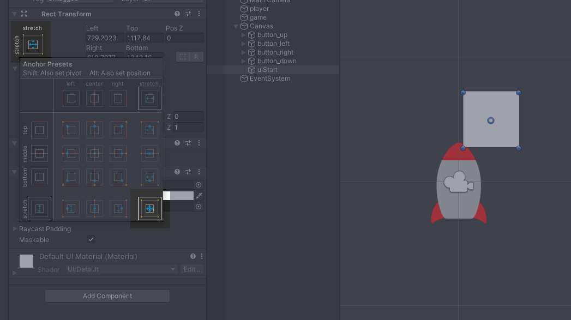Open Rect Transform preset settings icon
The height and width of the screenshot is (320, 571).
coord(188,14)
